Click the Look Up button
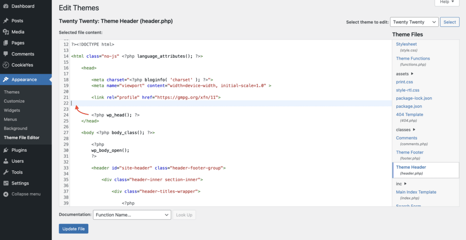 coord(184,215)
